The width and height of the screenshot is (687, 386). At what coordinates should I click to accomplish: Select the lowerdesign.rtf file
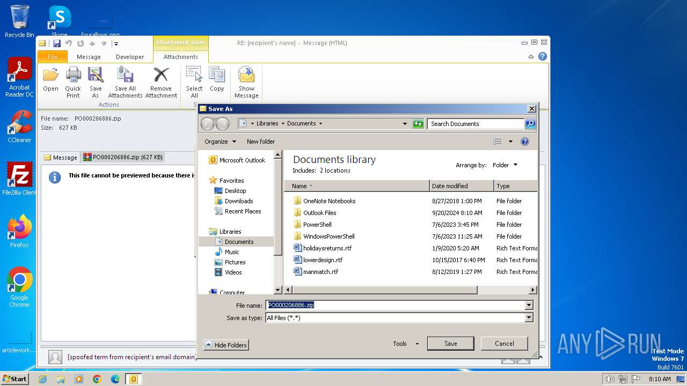318,260
